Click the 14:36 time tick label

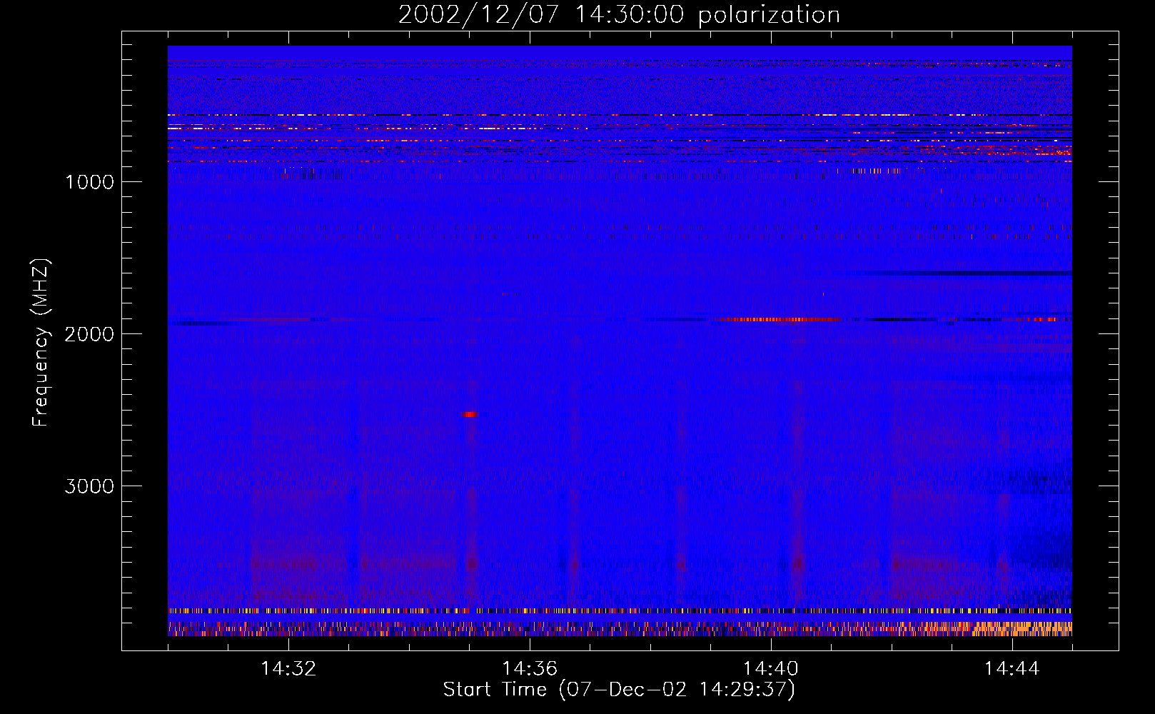pos(530,669)
